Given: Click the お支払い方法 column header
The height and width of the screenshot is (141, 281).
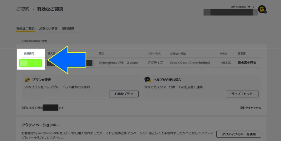Looking at the screenshot, I should pos(178,54).
